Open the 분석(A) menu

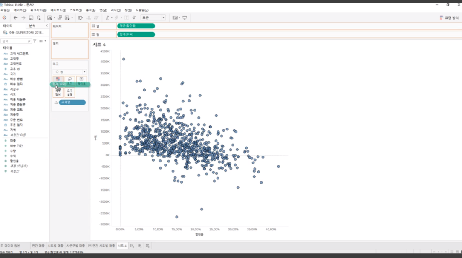pyautogui.click(x=90, y=10)
